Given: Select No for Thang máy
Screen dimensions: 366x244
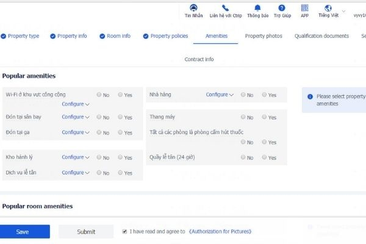Looking at the screenshot, I should (x=243, y=117).
